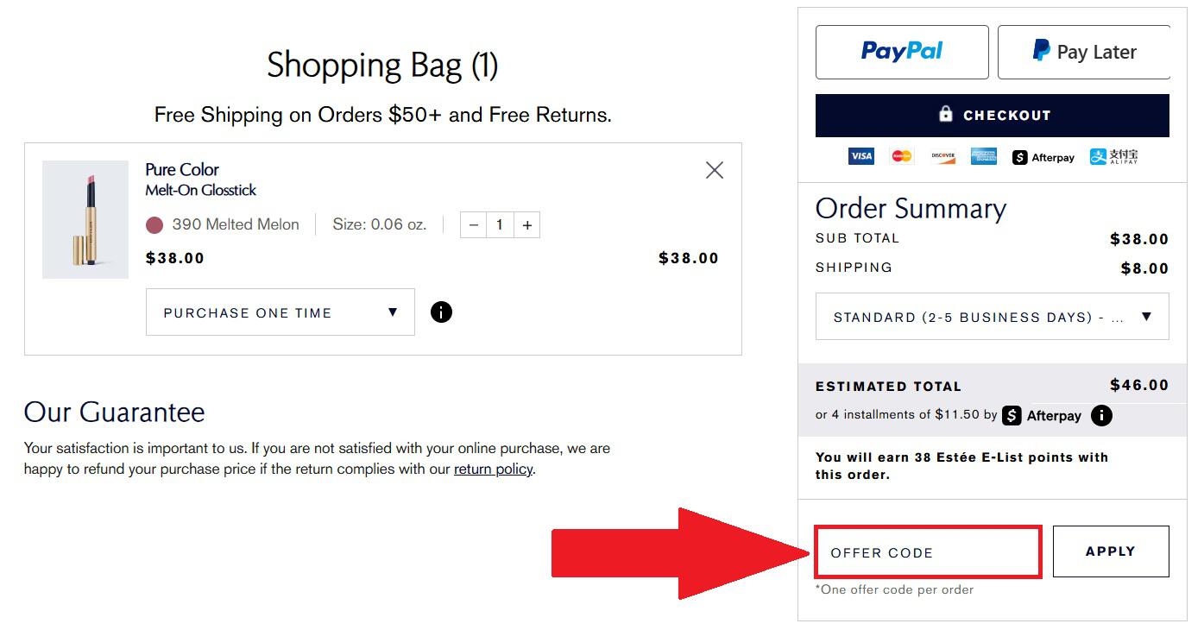The height and width of the screenshot is (630, 1204).
Task: Open the Purchase One Time dropdown
Action: (281, 312)
